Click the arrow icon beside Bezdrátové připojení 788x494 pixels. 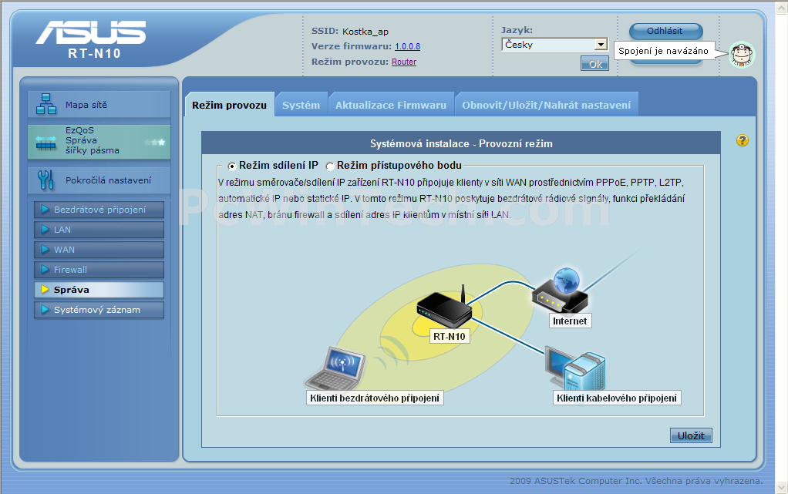coord(45,209)
